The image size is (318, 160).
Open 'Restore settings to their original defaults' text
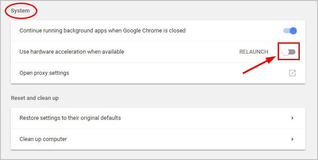coord(70,118)
